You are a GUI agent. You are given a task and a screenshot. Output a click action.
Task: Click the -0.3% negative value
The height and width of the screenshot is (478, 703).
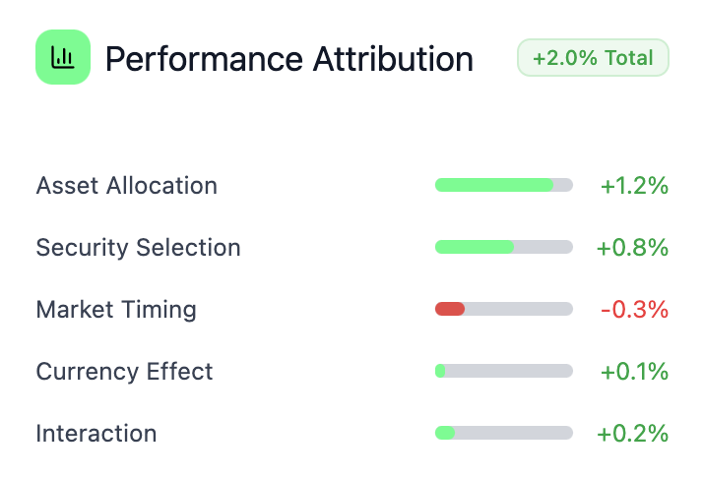tap(634, 309)
